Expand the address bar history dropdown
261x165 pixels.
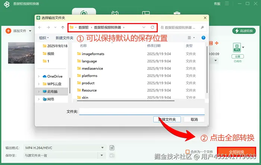(x=144, y=27)
